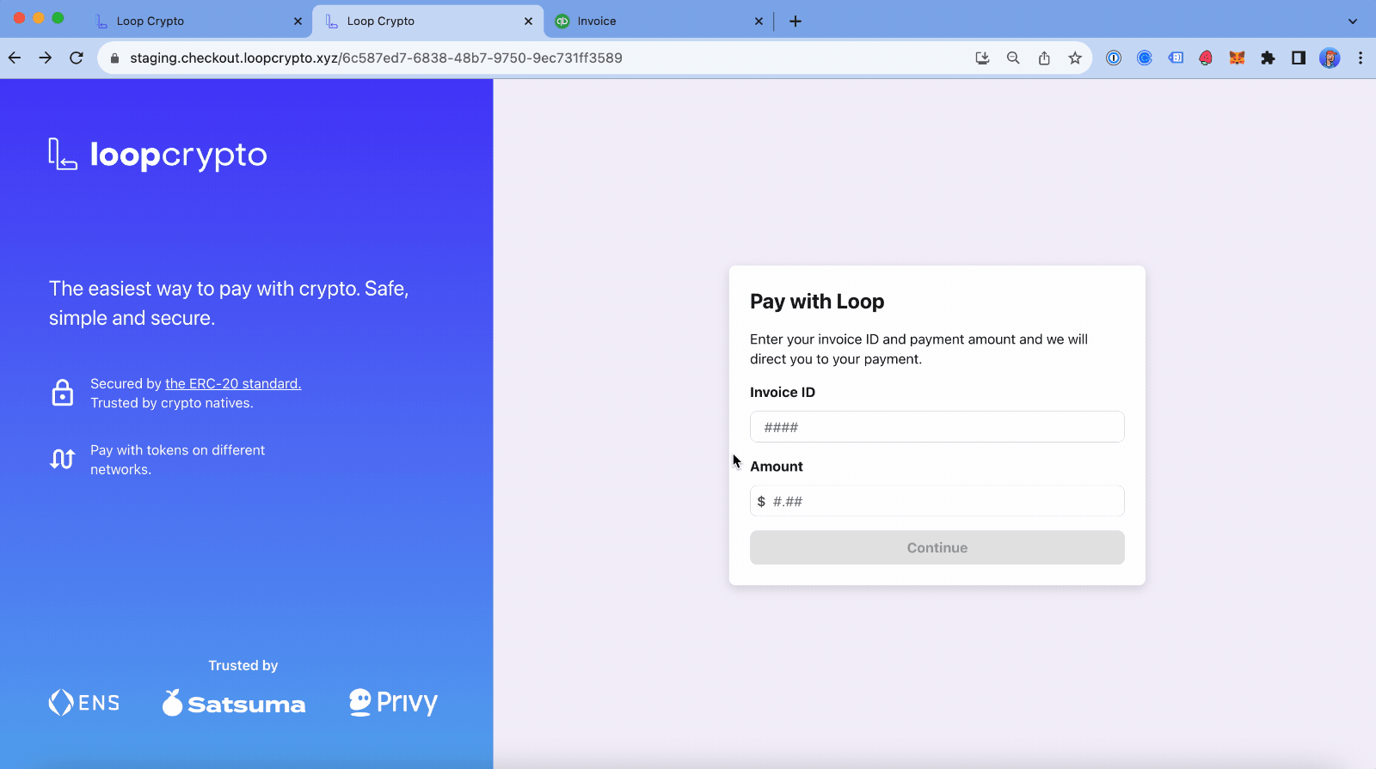Reload the current page
The width and height of the screenshot is (1376, 769).
point(77,58)
